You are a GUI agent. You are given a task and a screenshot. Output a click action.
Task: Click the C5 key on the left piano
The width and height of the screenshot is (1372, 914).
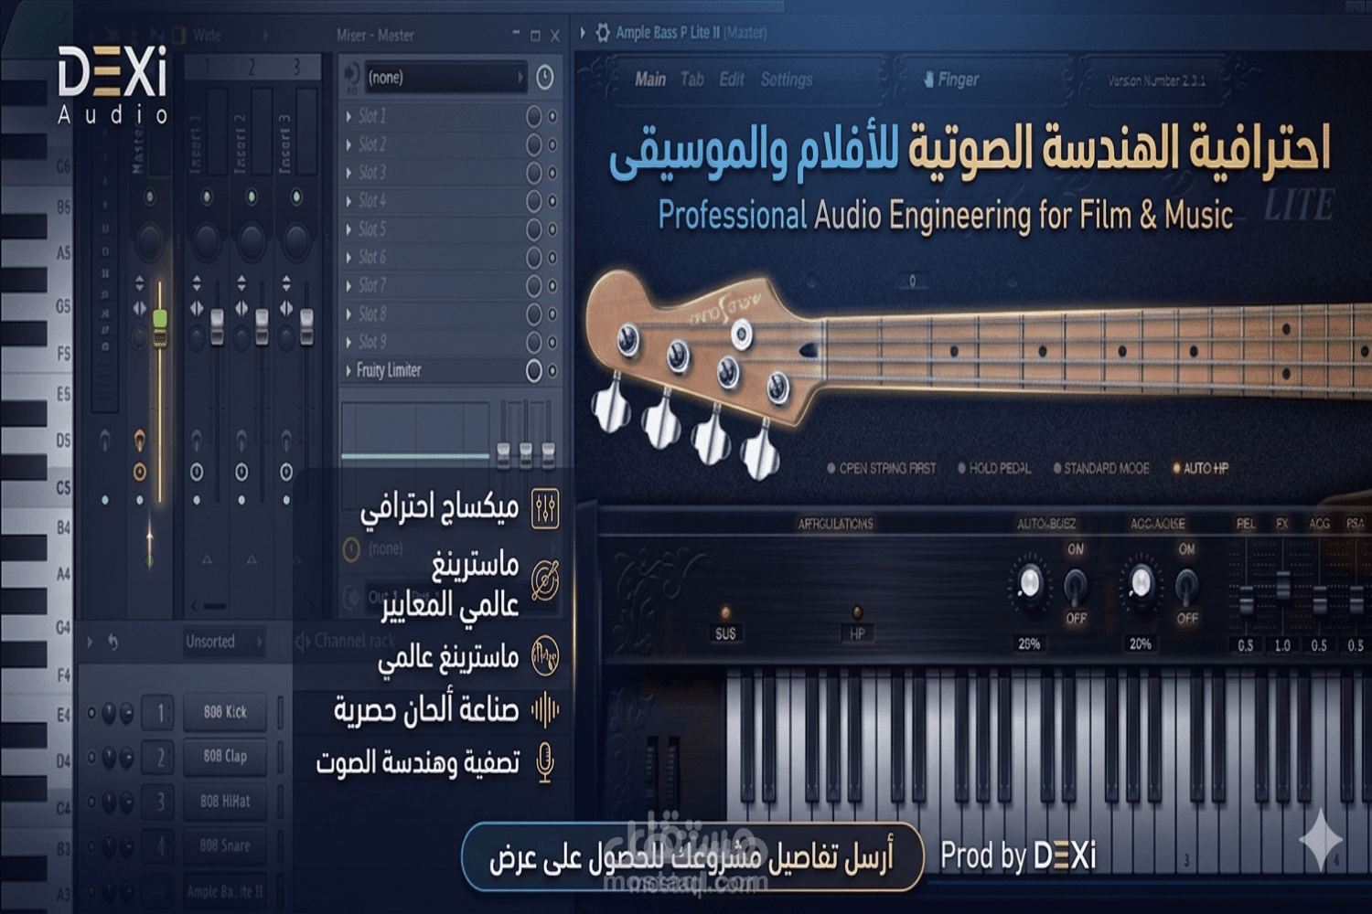[x=37, y=487]
